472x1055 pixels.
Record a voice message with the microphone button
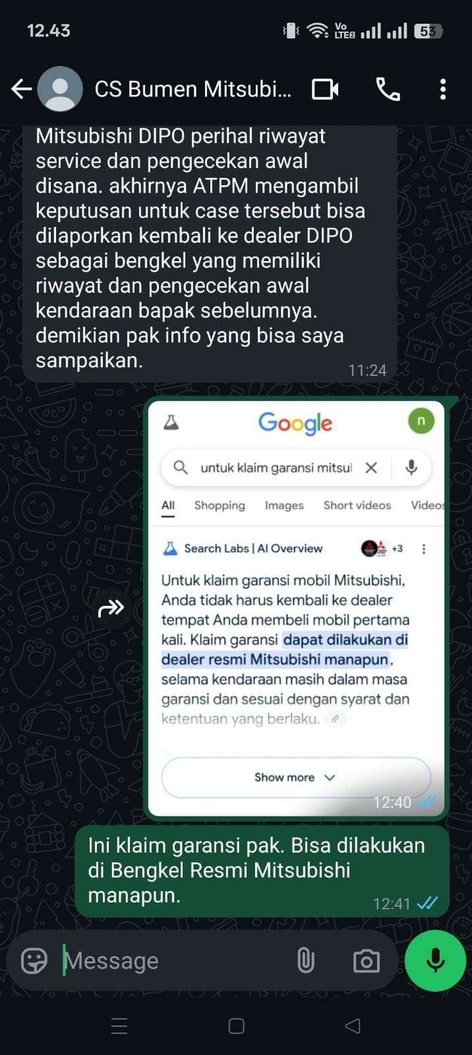[435, 961]
